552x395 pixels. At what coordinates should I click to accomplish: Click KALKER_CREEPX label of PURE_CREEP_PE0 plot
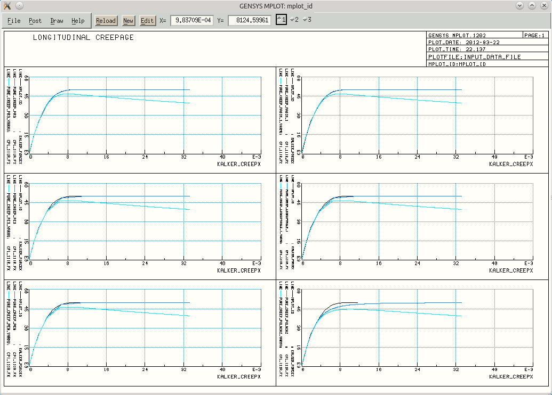[239, 377]
